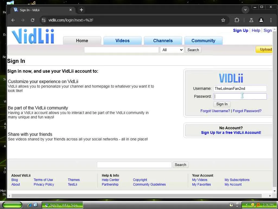Open the About footer link
278x209 pixels.
[15, 185]
